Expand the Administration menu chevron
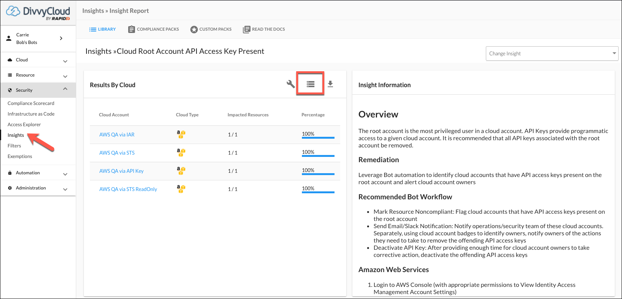The width and height of the screenshot is (622, 299). 65,189
